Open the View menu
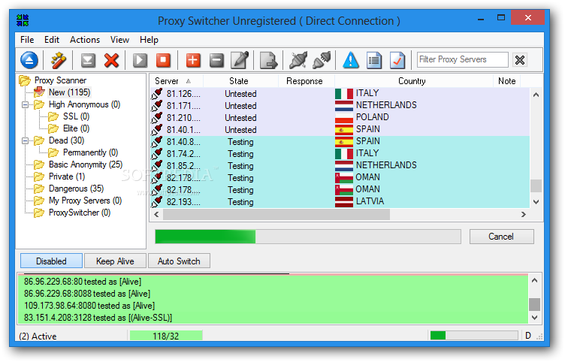The image size is (565, 362). 119,40
